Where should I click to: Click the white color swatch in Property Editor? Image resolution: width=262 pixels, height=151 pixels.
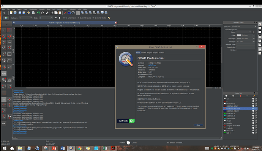click(x=239, y=35)
